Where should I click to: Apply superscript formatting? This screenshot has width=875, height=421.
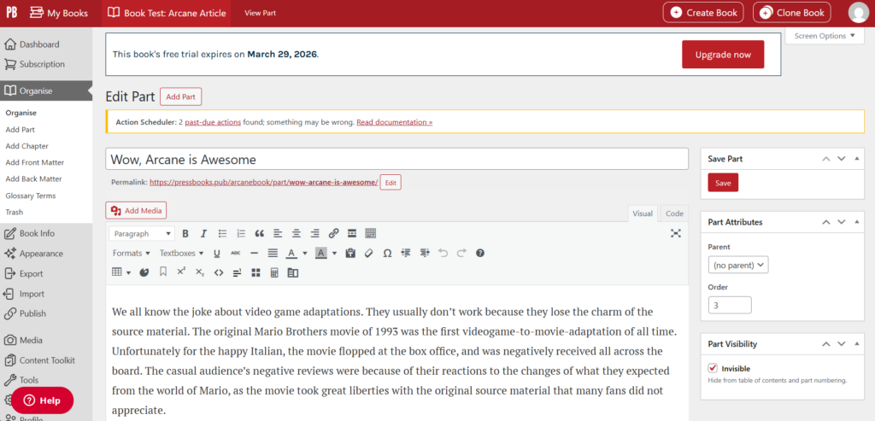181,272
